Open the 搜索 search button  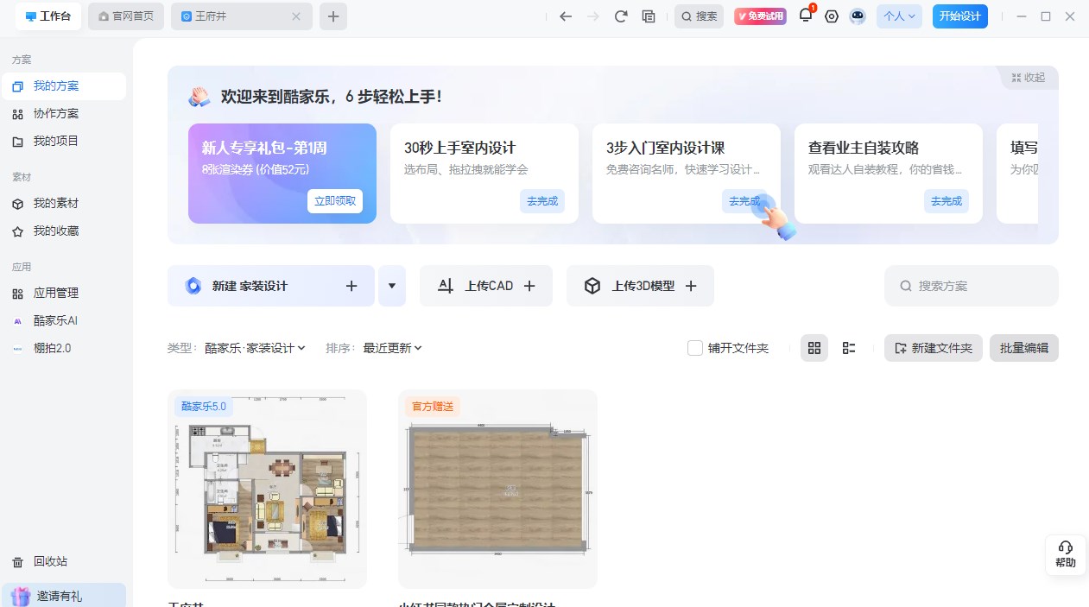[x=699, y=16]
